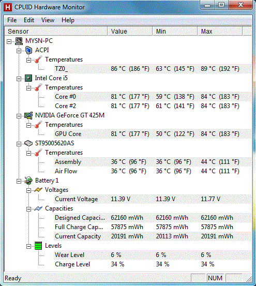Click the HWMonitor red H title icon
The image size is (256, 286).
[x=8, y=7]
